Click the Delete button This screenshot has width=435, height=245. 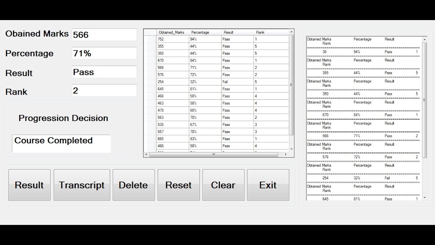pos(134,185)
